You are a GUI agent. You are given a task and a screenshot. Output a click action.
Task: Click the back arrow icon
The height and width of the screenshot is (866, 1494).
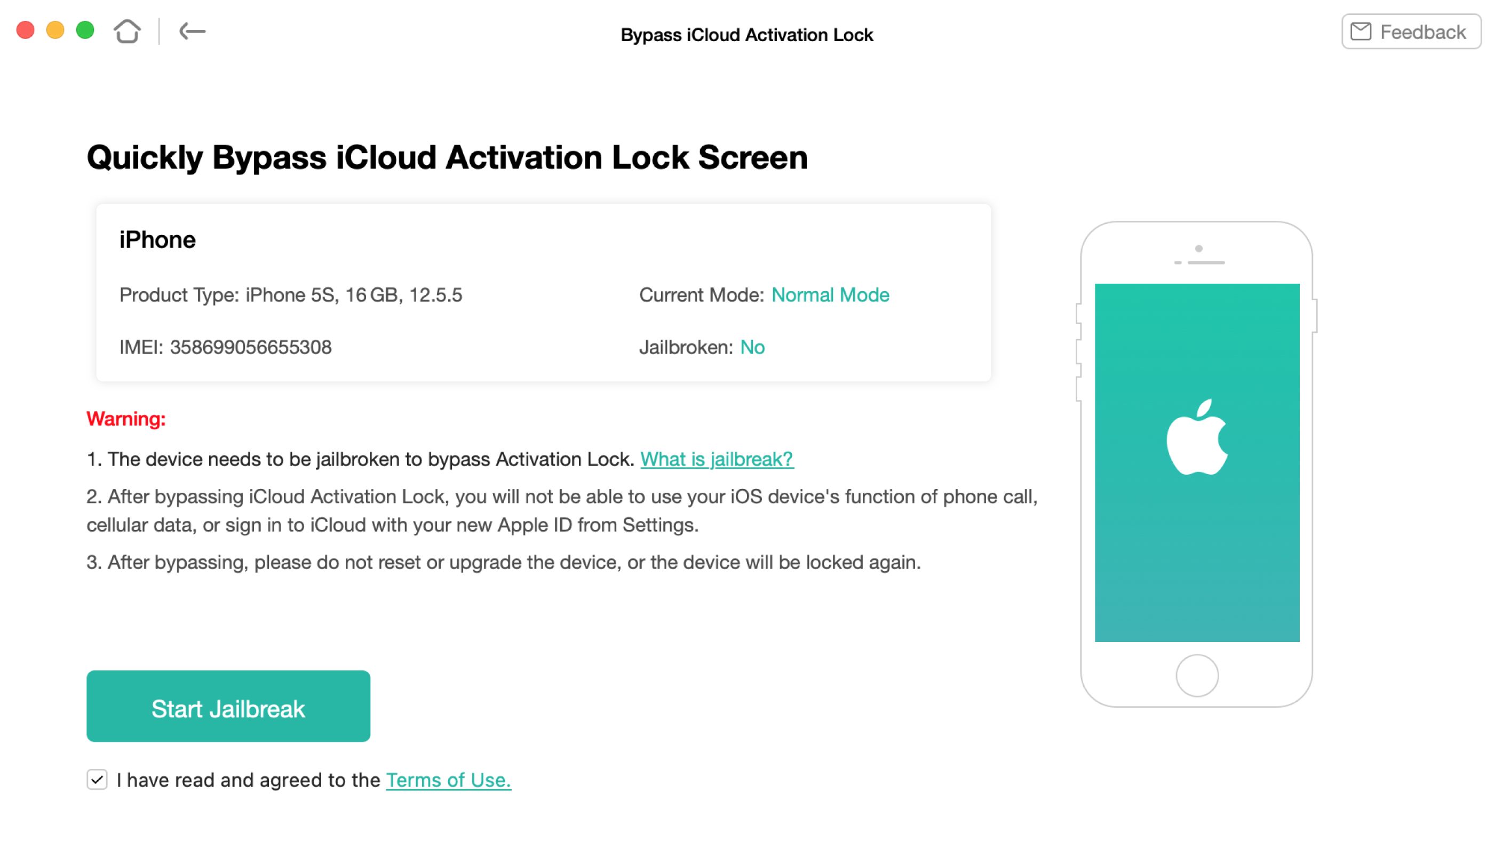click(x=192, y=31)
